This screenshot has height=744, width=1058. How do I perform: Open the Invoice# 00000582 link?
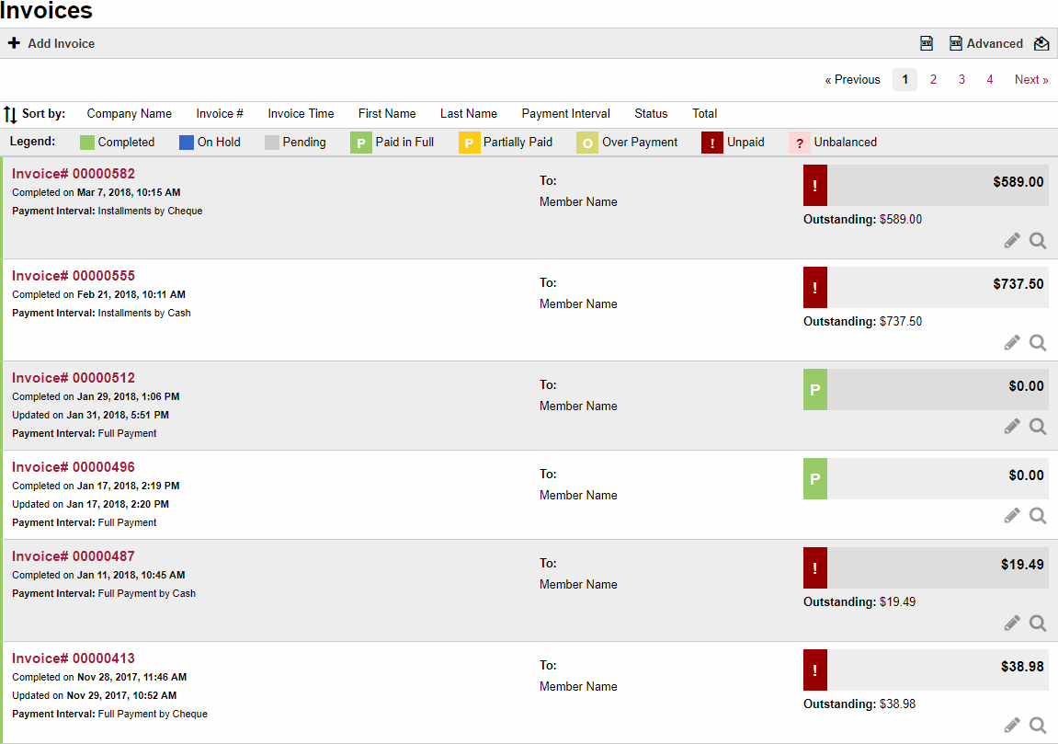point(74,174)
